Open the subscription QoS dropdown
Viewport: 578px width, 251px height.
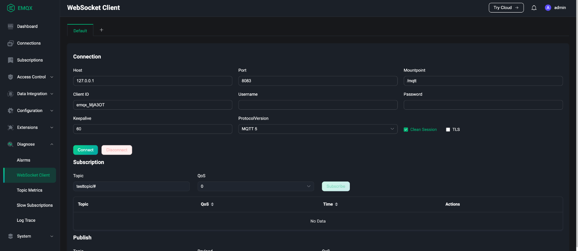256,186
